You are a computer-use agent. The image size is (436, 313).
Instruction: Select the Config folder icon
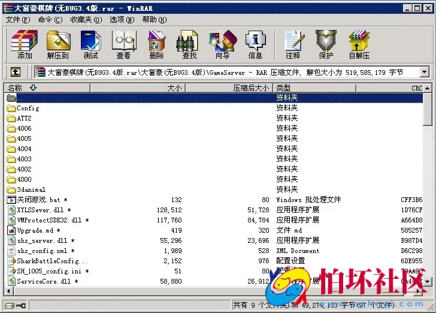click(x=11, y=108)
